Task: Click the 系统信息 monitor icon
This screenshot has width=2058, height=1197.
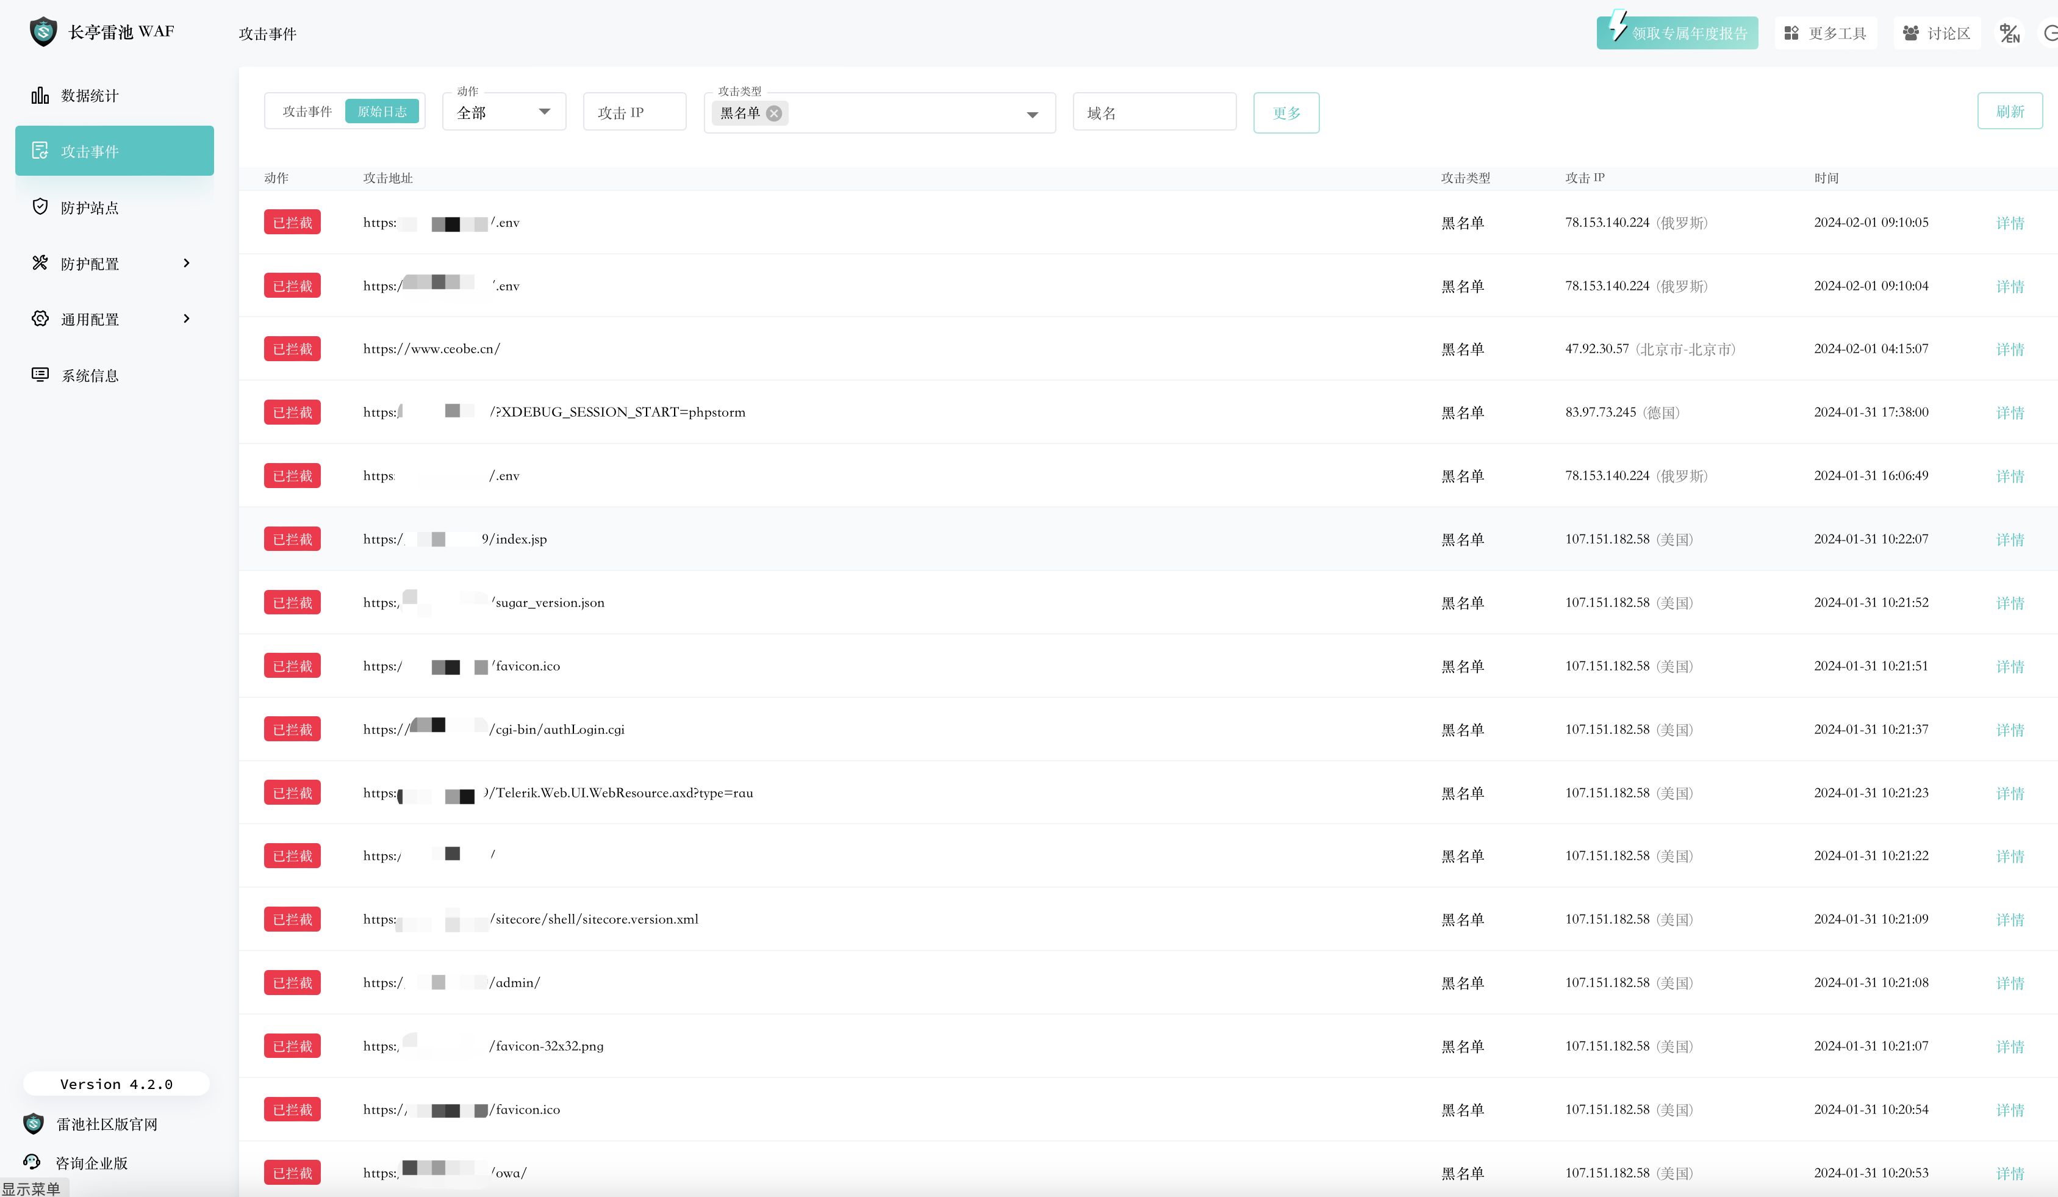Action: pos(39,375)
